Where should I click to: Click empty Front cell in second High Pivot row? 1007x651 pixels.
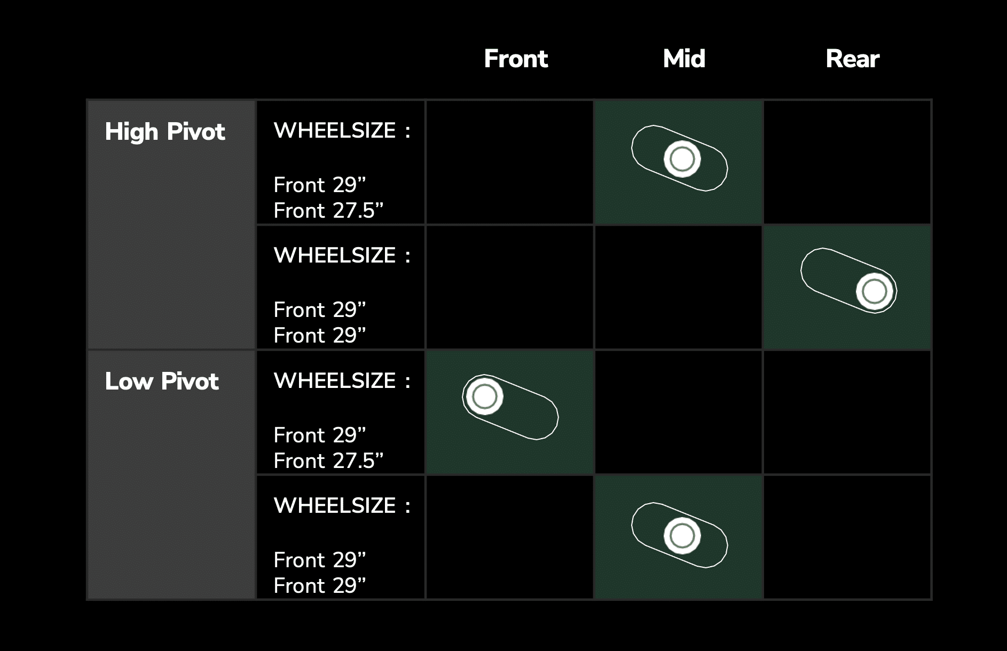tap(510, 288)
